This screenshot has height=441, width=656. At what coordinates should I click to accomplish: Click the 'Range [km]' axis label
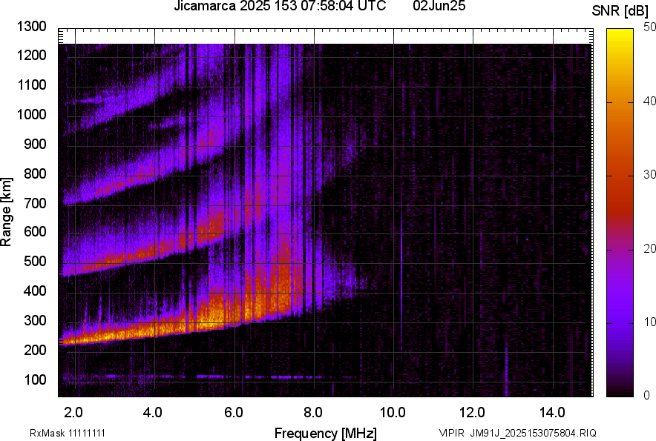pos(6,212)
